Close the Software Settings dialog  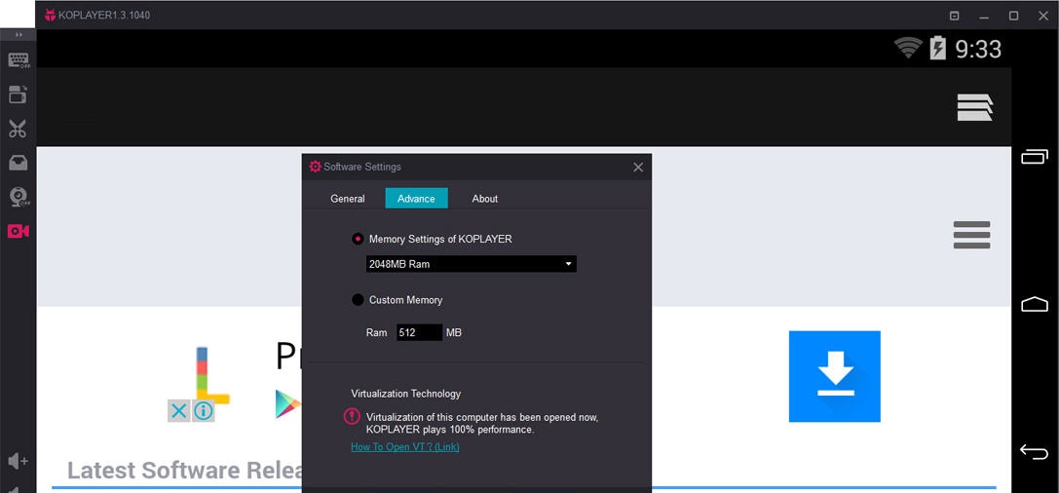[x=638, y=168]
